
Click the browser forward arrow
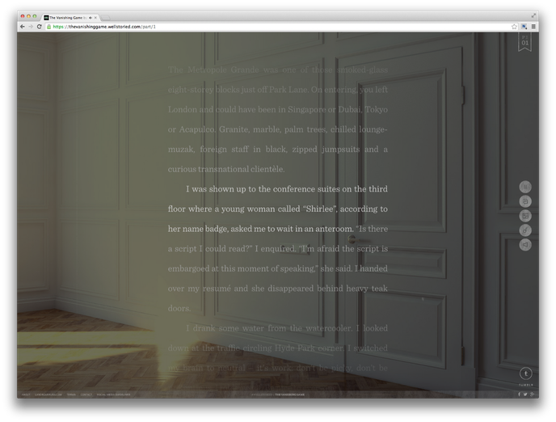click(x=31, y=27)
